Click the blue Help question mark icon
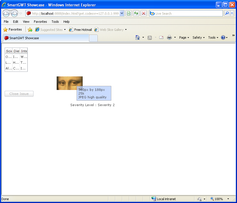237x203 pixels. (223, 37)
